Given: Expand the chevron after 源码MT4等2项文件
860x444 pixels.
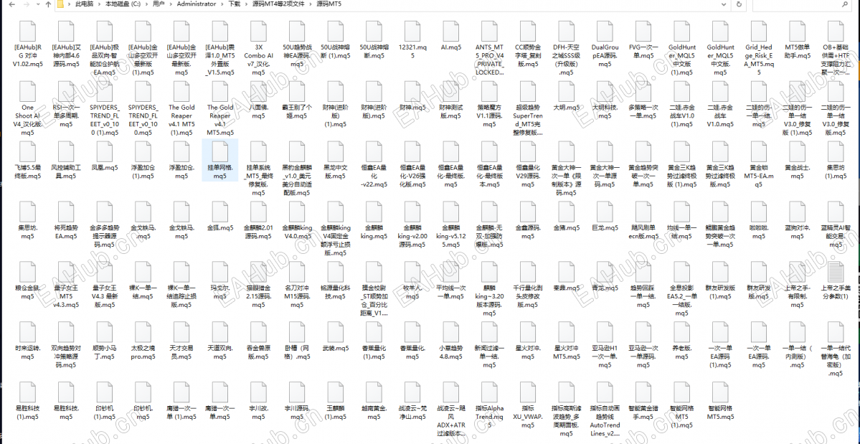Looking at the screenshot, I should tap(311, 4).
